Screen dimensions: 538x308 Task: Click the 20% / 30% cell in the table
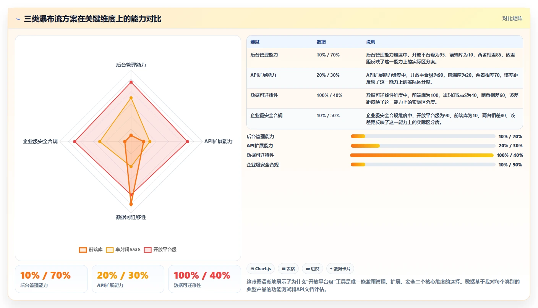point(328,75)
